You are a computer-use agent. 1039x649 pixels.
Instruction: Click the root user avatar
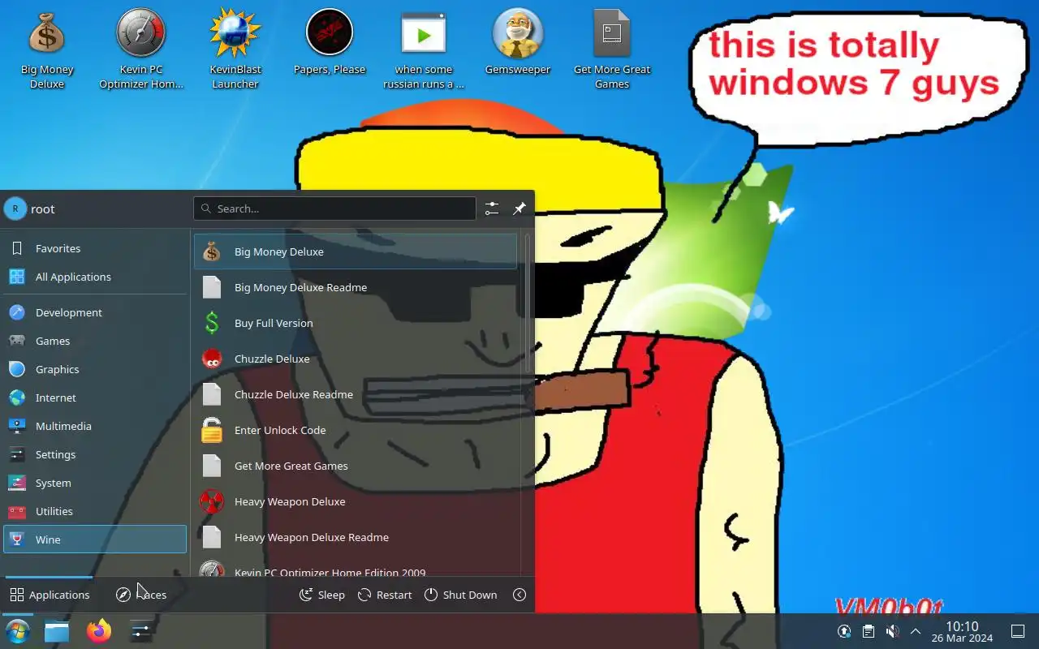click(x=15, y=208)
